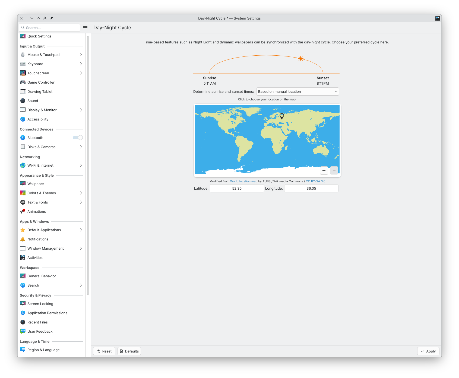Click the Sound speaker icon in sidebar

coord(23,101)
